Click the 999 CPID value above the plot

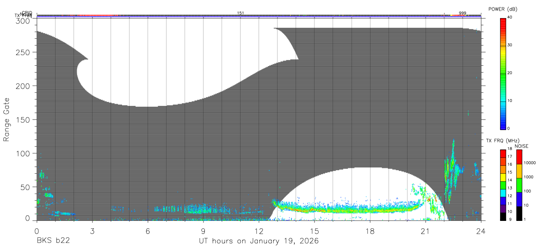[462, 13]
